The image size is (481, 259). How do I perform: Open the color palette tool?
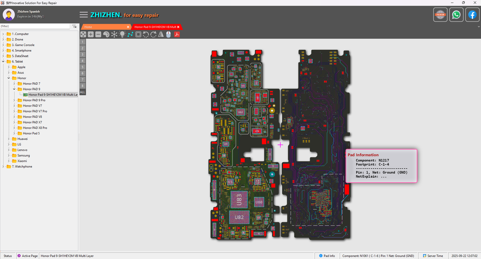pos(106,34)
